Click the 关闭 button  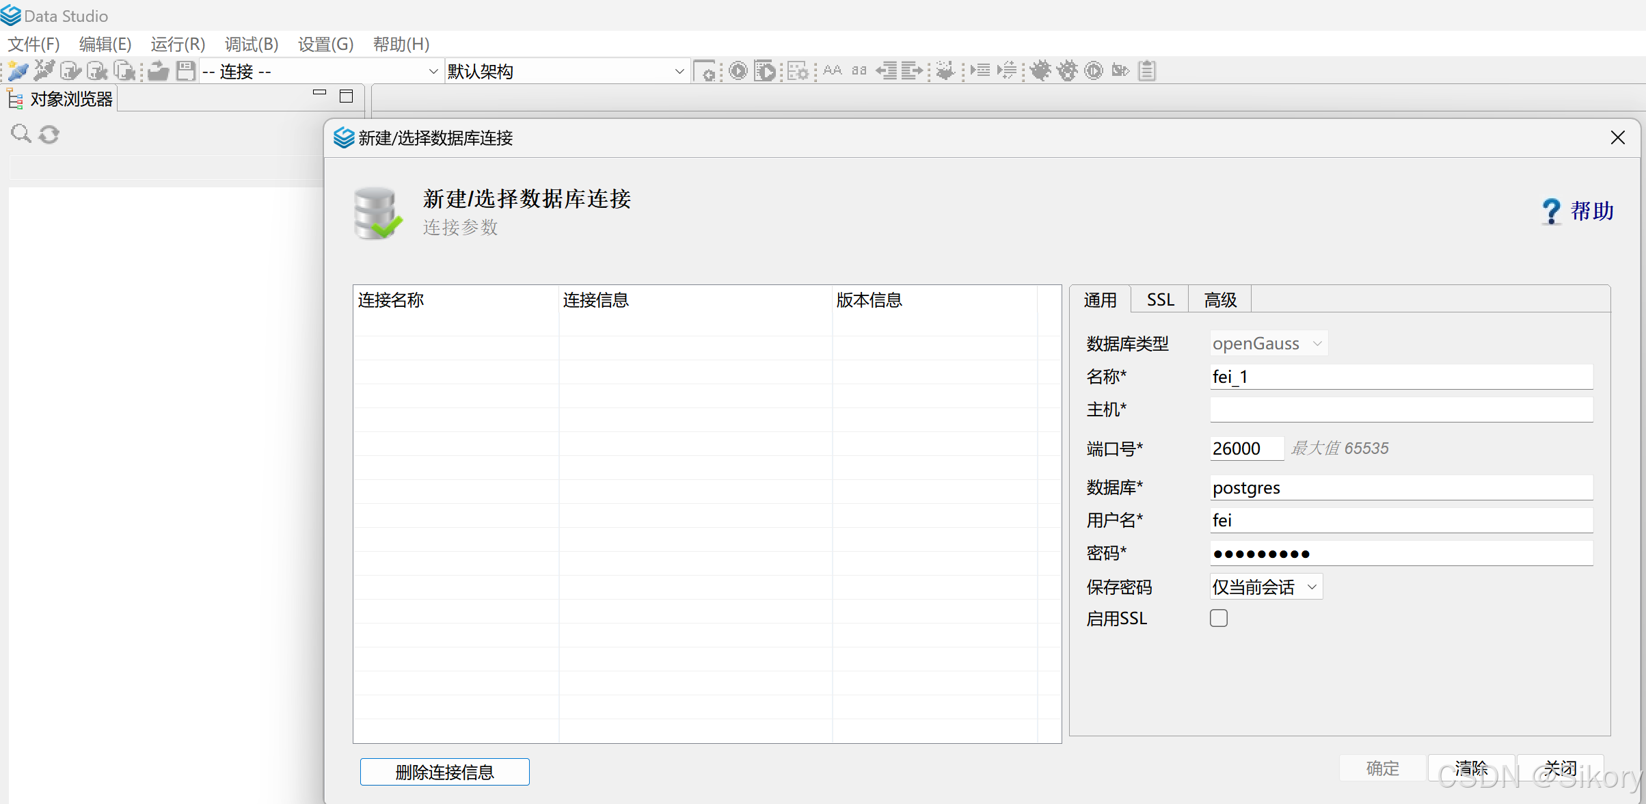(1561, 768)
